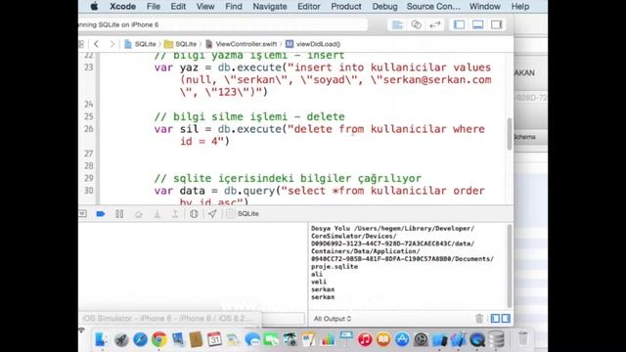This screenshot has width=626, height=352.
Task: Go forward in editor history
Action: [x=112, y=44]
